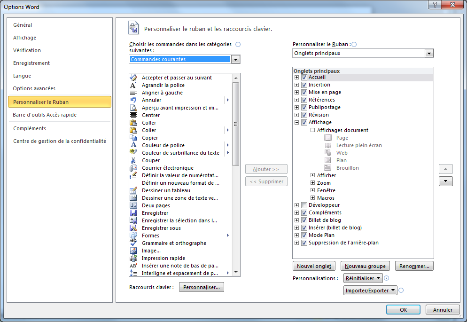This screenshot has width=467, height=322.
Task: Toggle the Références checkbox
Action: (x=304, y=100)
